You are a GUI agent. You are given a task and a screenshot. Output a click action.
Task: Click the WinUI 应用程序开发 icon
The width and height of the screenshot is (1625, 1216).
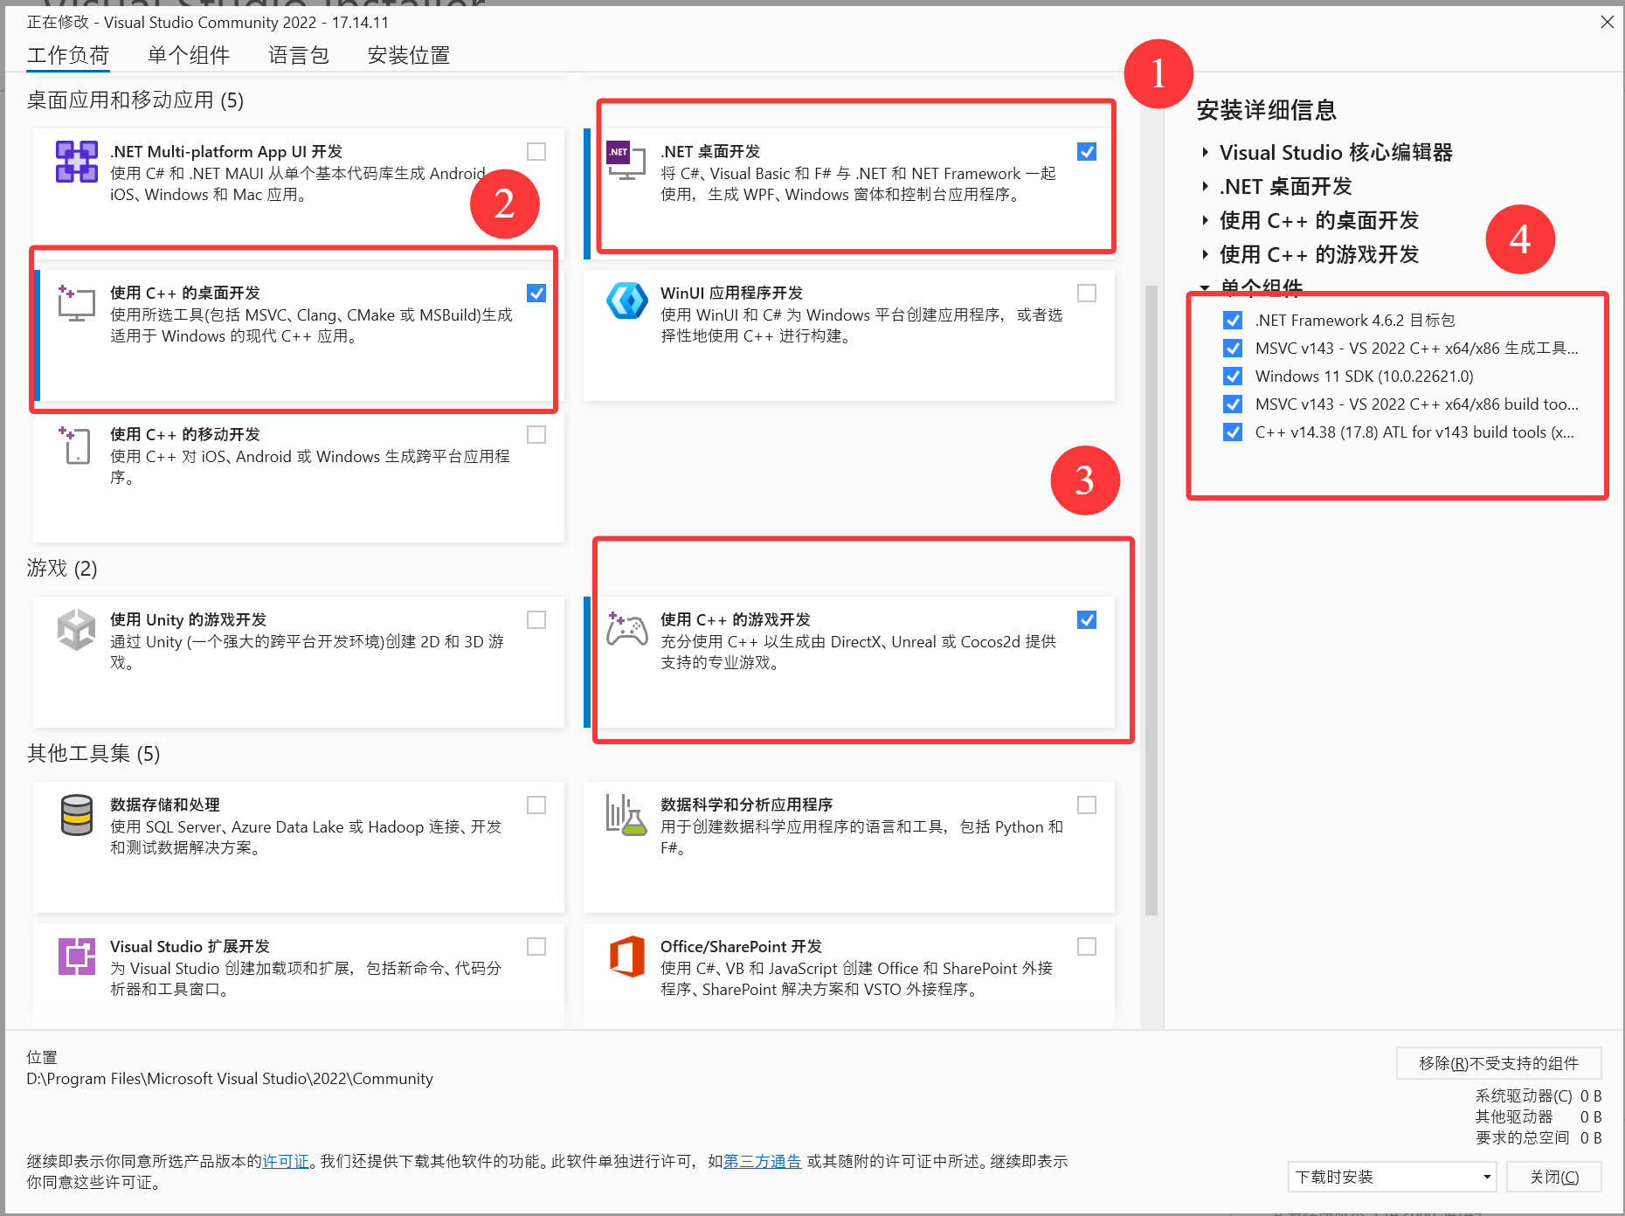pos(626,301)
